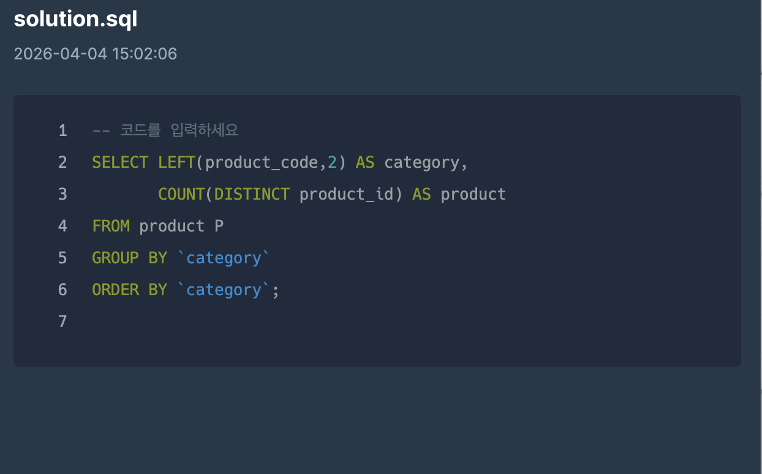Click product_id inside COUNT
762x474 pixels.
pos(346,195)
